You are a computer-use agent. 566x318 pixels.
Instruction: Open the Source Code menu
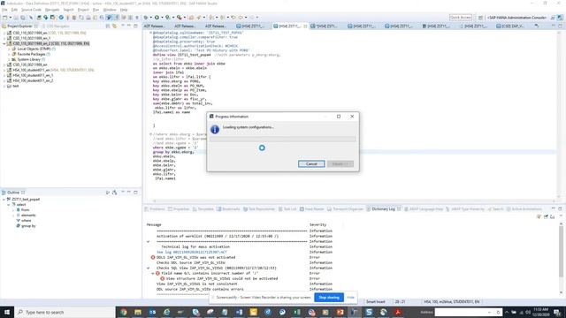pyautogui.click(x=31, y=10)
